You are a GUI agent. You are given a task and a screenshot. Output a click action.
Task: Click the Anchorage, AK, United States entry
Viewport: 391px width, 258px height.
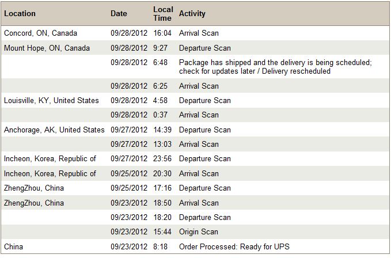point(54,130)
